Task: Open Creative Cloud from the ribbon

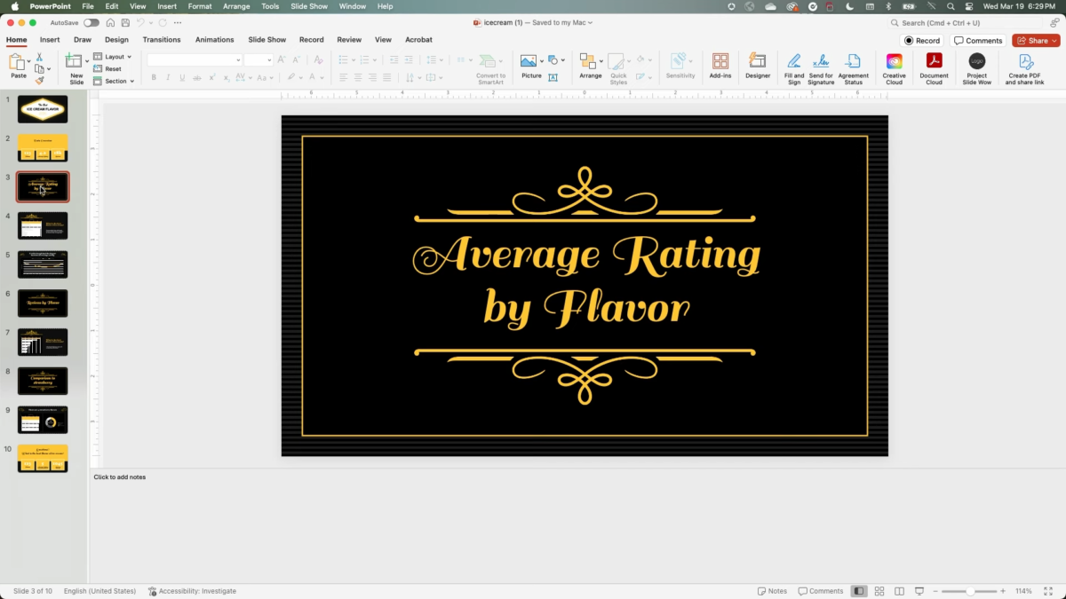Action: click(x=894, y=66)
